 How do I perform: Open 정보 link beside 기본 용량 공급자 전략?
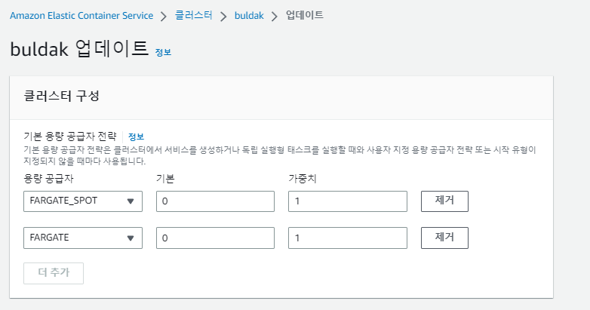[136, 137]
